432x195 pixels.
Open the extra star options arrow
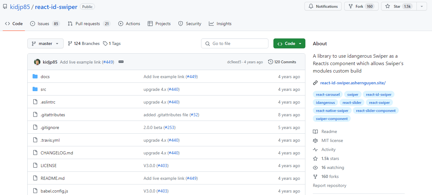click(x=421, y=6)
